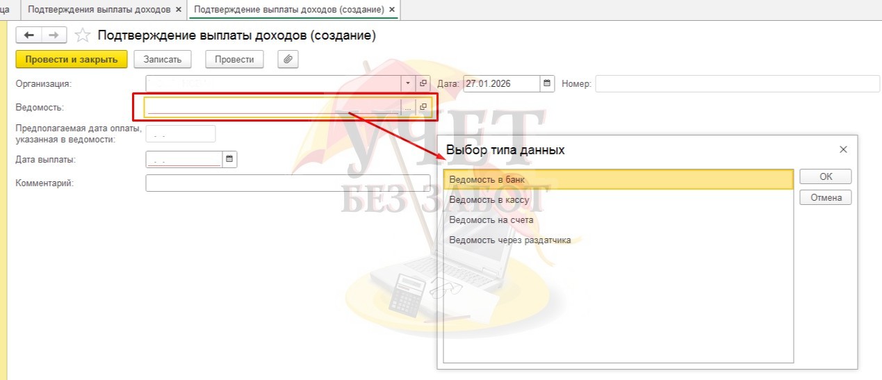Open the Организация record with the open icon
This screenshot has height=380, width=882.
tap(423, 83)
